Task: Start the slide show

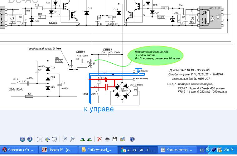Action: pyautogui.click(x=55, y=139)
